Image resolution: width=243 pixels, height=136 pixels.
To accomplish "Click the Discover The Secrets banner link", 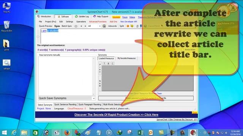I will 117,114.
